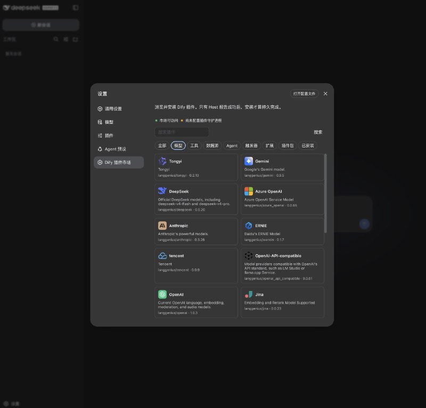Click the Jina plugin icon
426x408 pixels.
249,295
